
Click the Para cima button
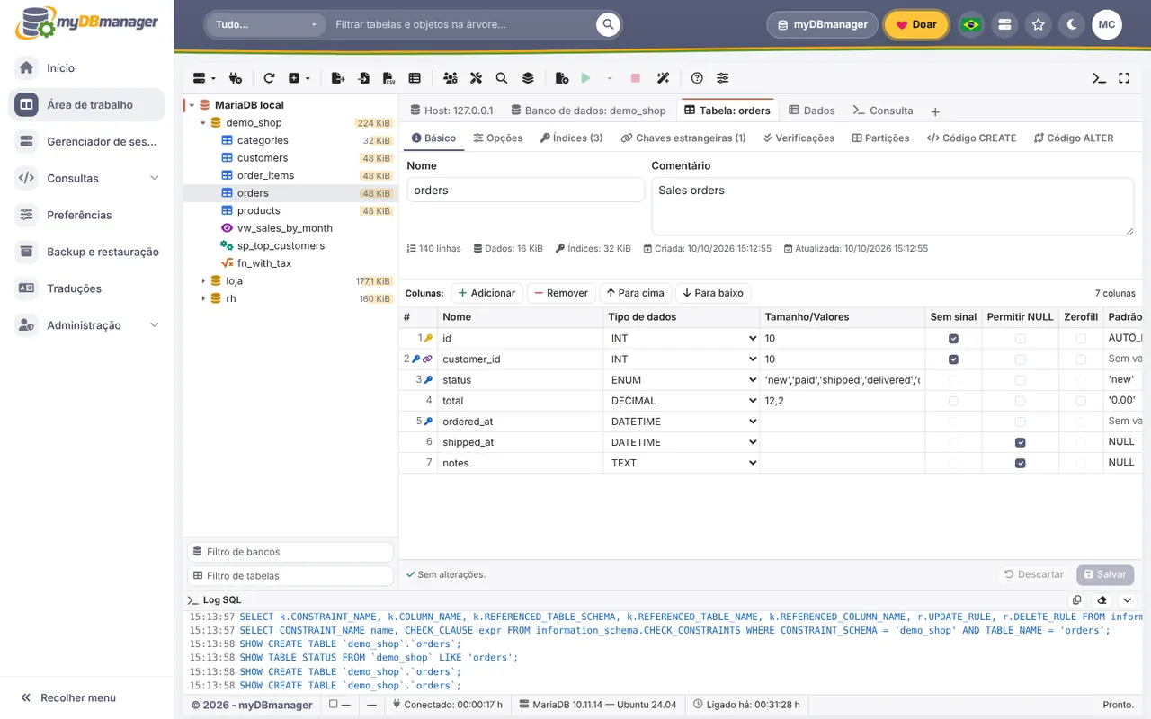(x=636, y=293)
